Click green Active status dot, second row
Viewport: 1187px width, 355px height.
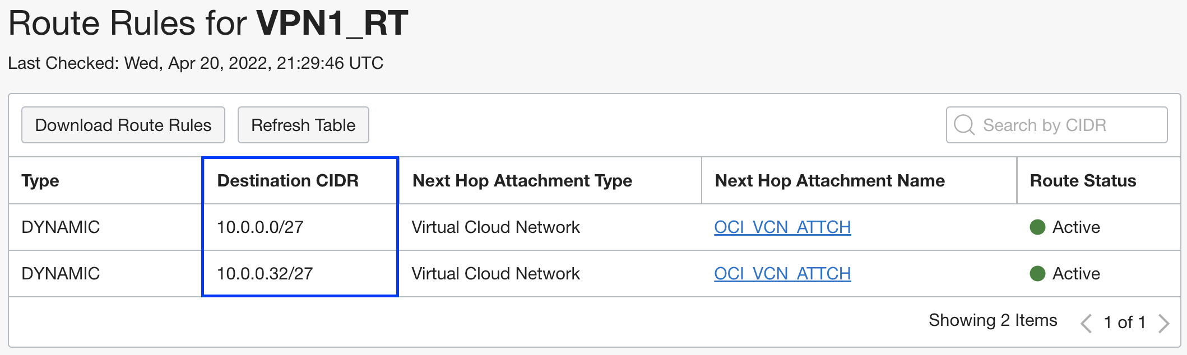click(x=1037, y=274)
